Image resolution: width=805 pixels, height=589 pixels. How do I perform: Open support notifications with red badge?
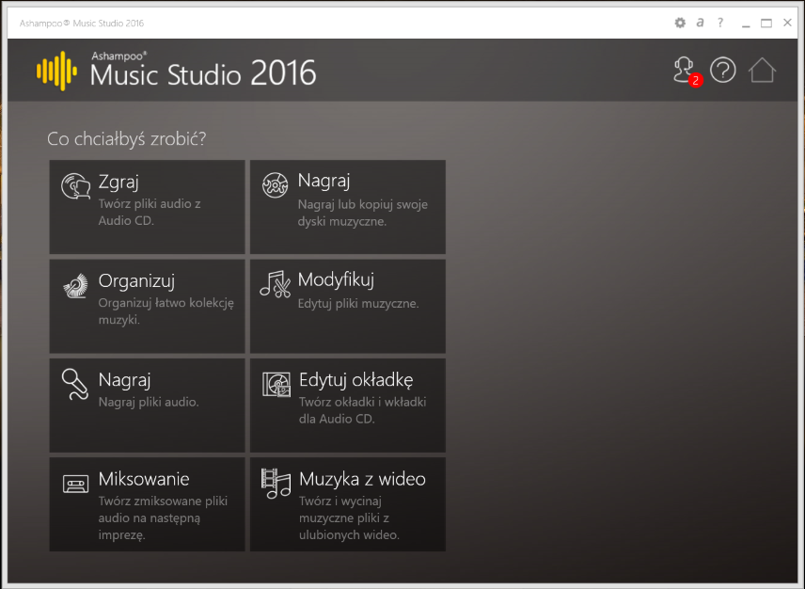pos(687,71)
